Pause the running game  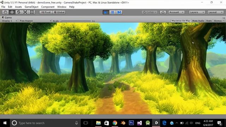(112, 12)
